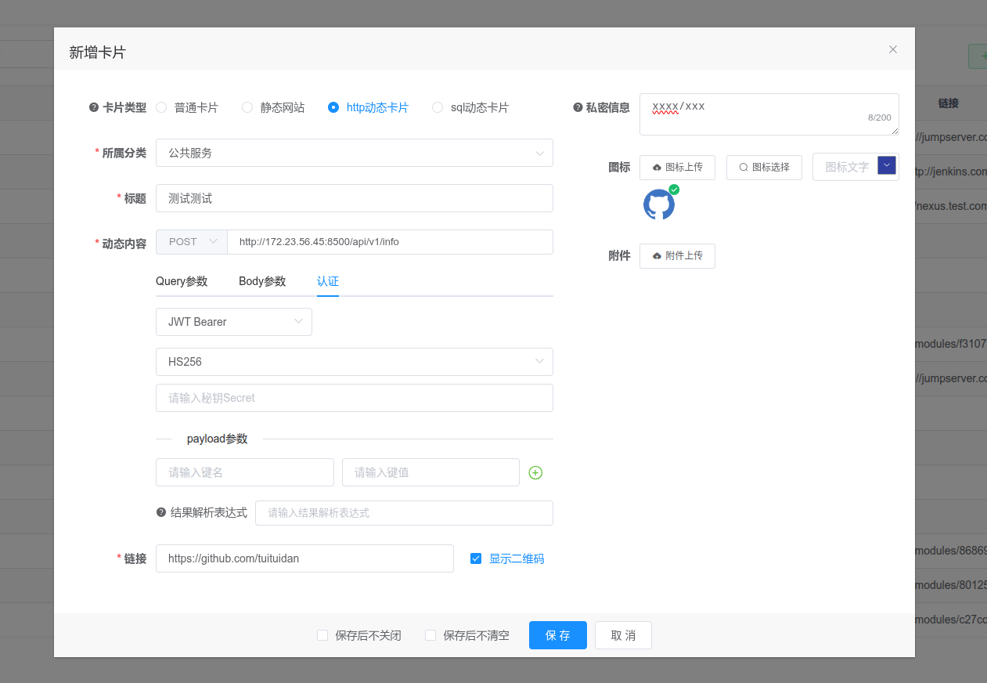Open the blue icon text color picker
987x683 pixels.
click(x=886, y=165)
